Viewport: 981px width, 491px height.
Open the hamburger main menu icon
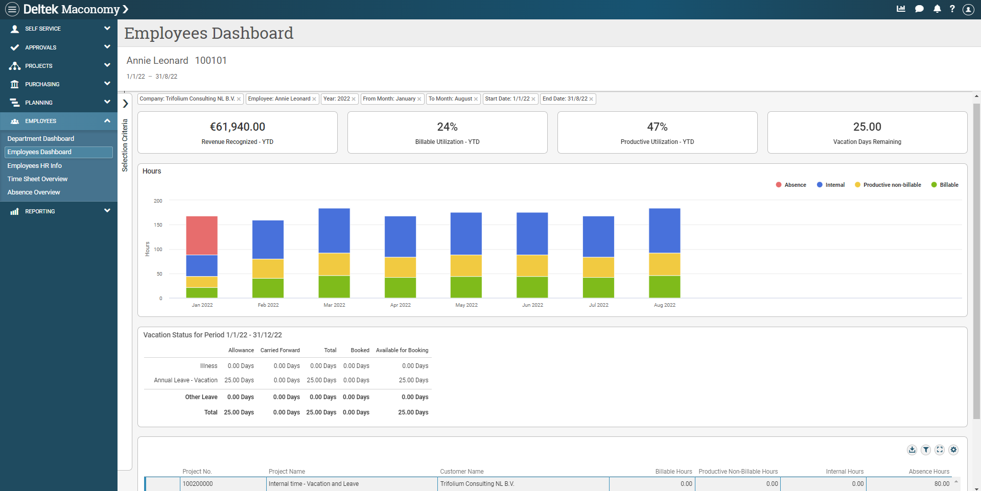point(12,9)
